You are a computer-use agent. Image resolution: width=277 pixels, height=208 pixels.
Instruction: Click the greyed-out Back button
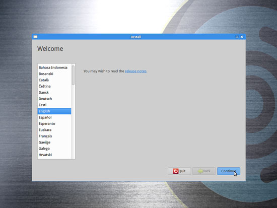pos(204,171)
